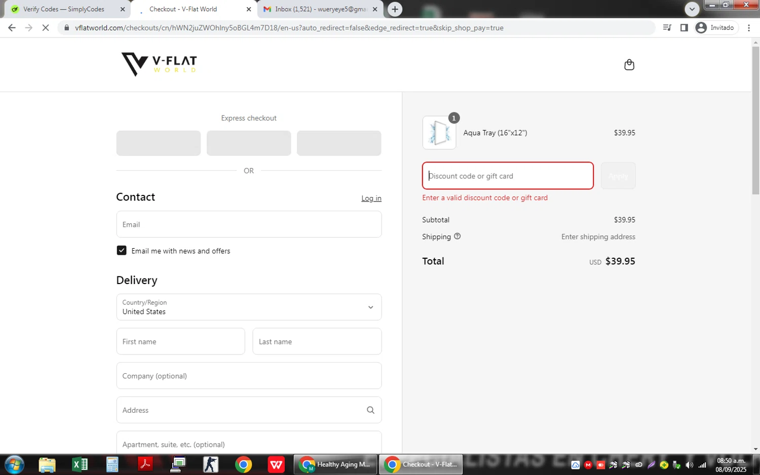This screenshot has width=760, height=475.
Task: Expand the Country/Region dropdown
Action: pos(249,307)
